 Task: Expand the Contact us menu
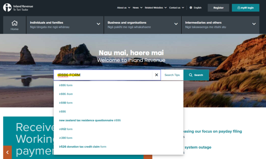point(176,8)
